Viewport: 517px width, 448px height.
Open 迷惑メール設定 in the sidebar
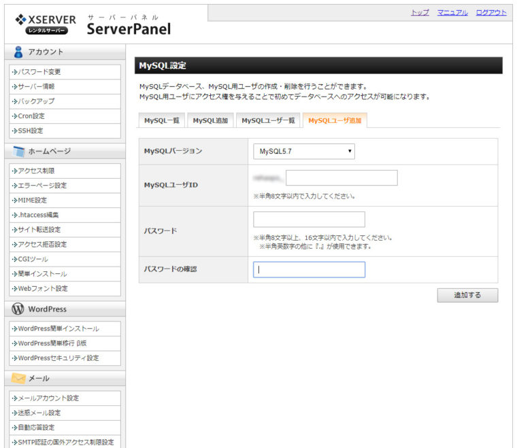coord(65,413)
